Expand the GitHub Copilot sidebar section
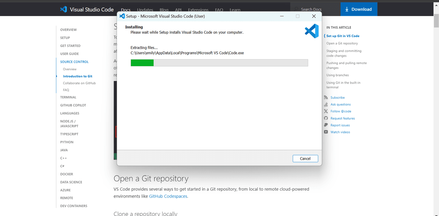439x216 pixels. (73, 105)
